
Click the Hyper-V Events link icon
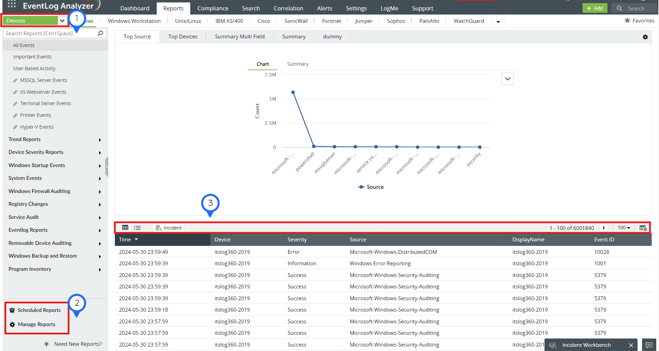tap(15, 127)
